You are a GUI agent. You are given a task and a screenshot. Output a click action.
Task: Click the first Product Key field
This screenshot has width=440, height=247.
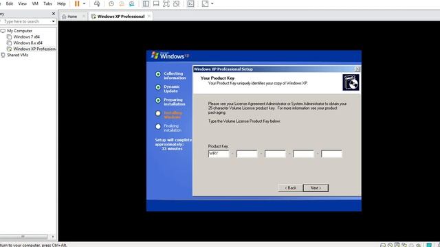click(x=219, y=154)
